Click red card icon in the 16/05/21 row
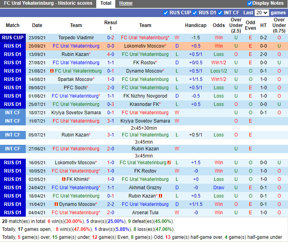The width and height of the screenshot is (288, 242). click(x=169, y=163)
